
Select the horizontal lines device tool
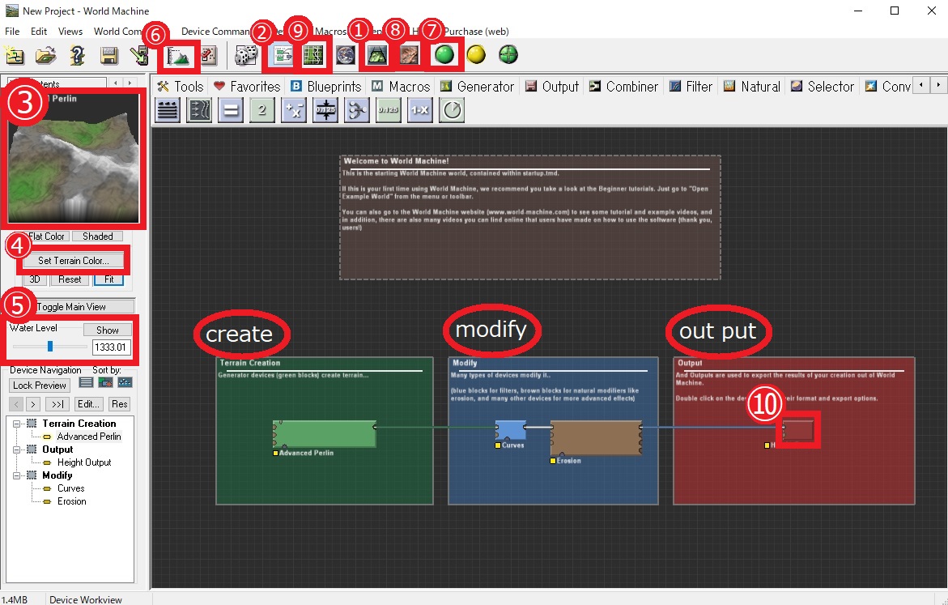coord(168,110)
